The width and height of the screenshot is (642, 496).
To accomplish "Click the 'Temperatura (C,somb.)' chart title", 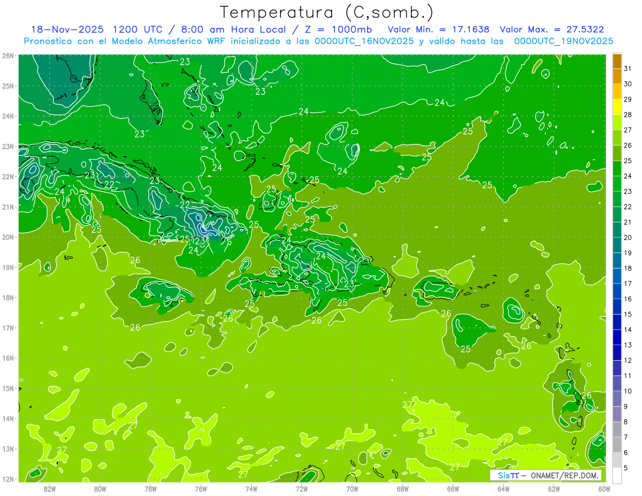I will (x=327, y=12).
